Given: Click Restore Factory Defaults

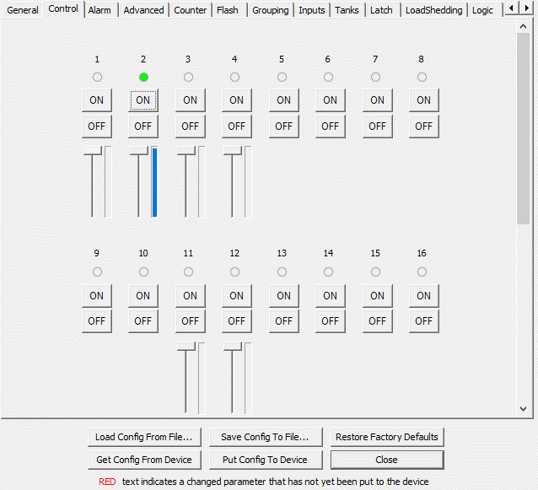Looking at the screenshot, I should point(387,437).
